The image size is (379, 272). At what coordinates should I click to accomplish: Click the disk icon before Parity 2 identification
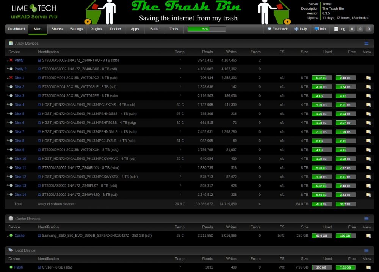pyautogui.click(x=39, y=69)
